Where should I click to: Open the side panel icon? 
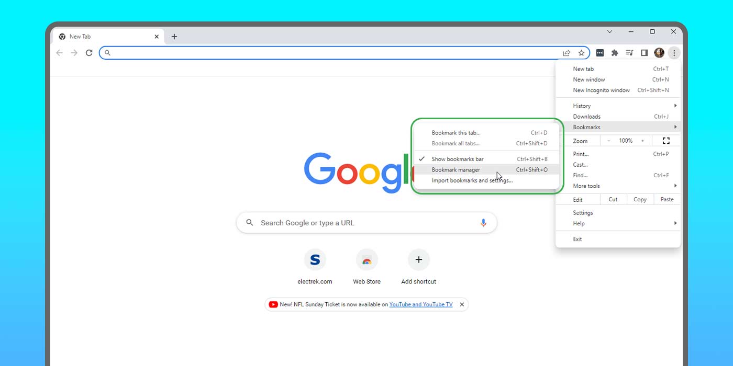coord(644,52)
